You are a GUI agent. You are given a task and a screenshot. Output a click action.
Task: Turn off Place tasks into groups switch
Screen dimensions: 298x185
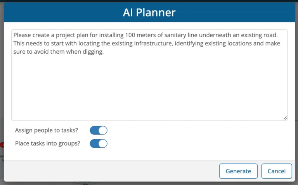point(99,143)
